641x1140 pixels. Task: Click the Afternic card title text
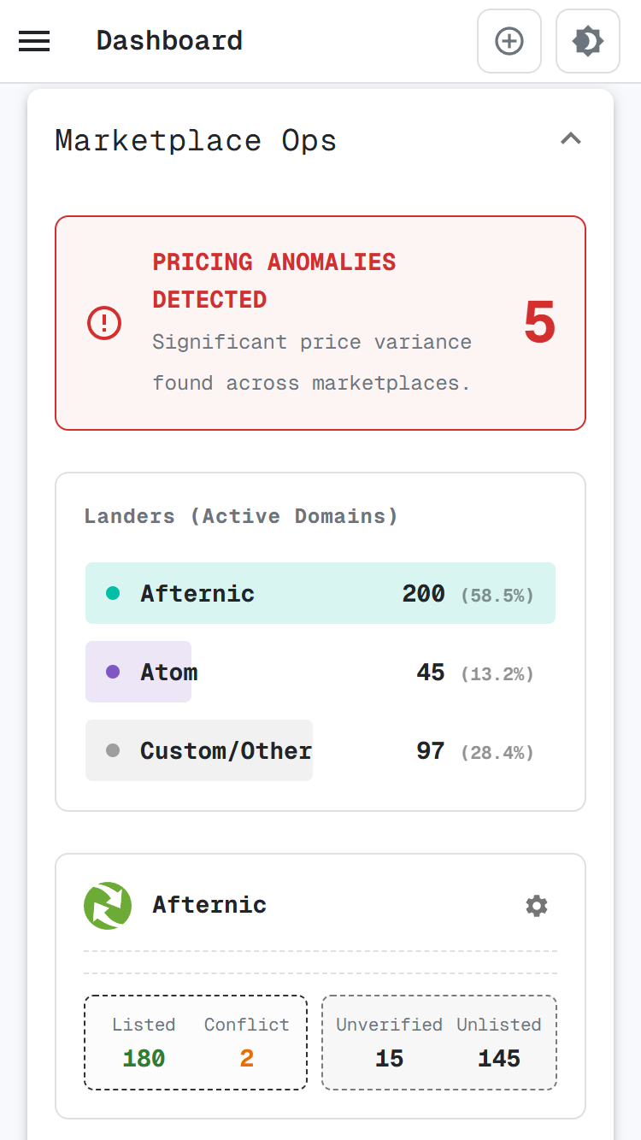(x=209, y=905)
